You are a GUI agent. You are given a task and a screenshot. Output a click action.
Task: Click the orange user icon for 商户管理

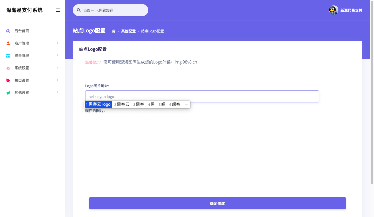pos(8,43)
